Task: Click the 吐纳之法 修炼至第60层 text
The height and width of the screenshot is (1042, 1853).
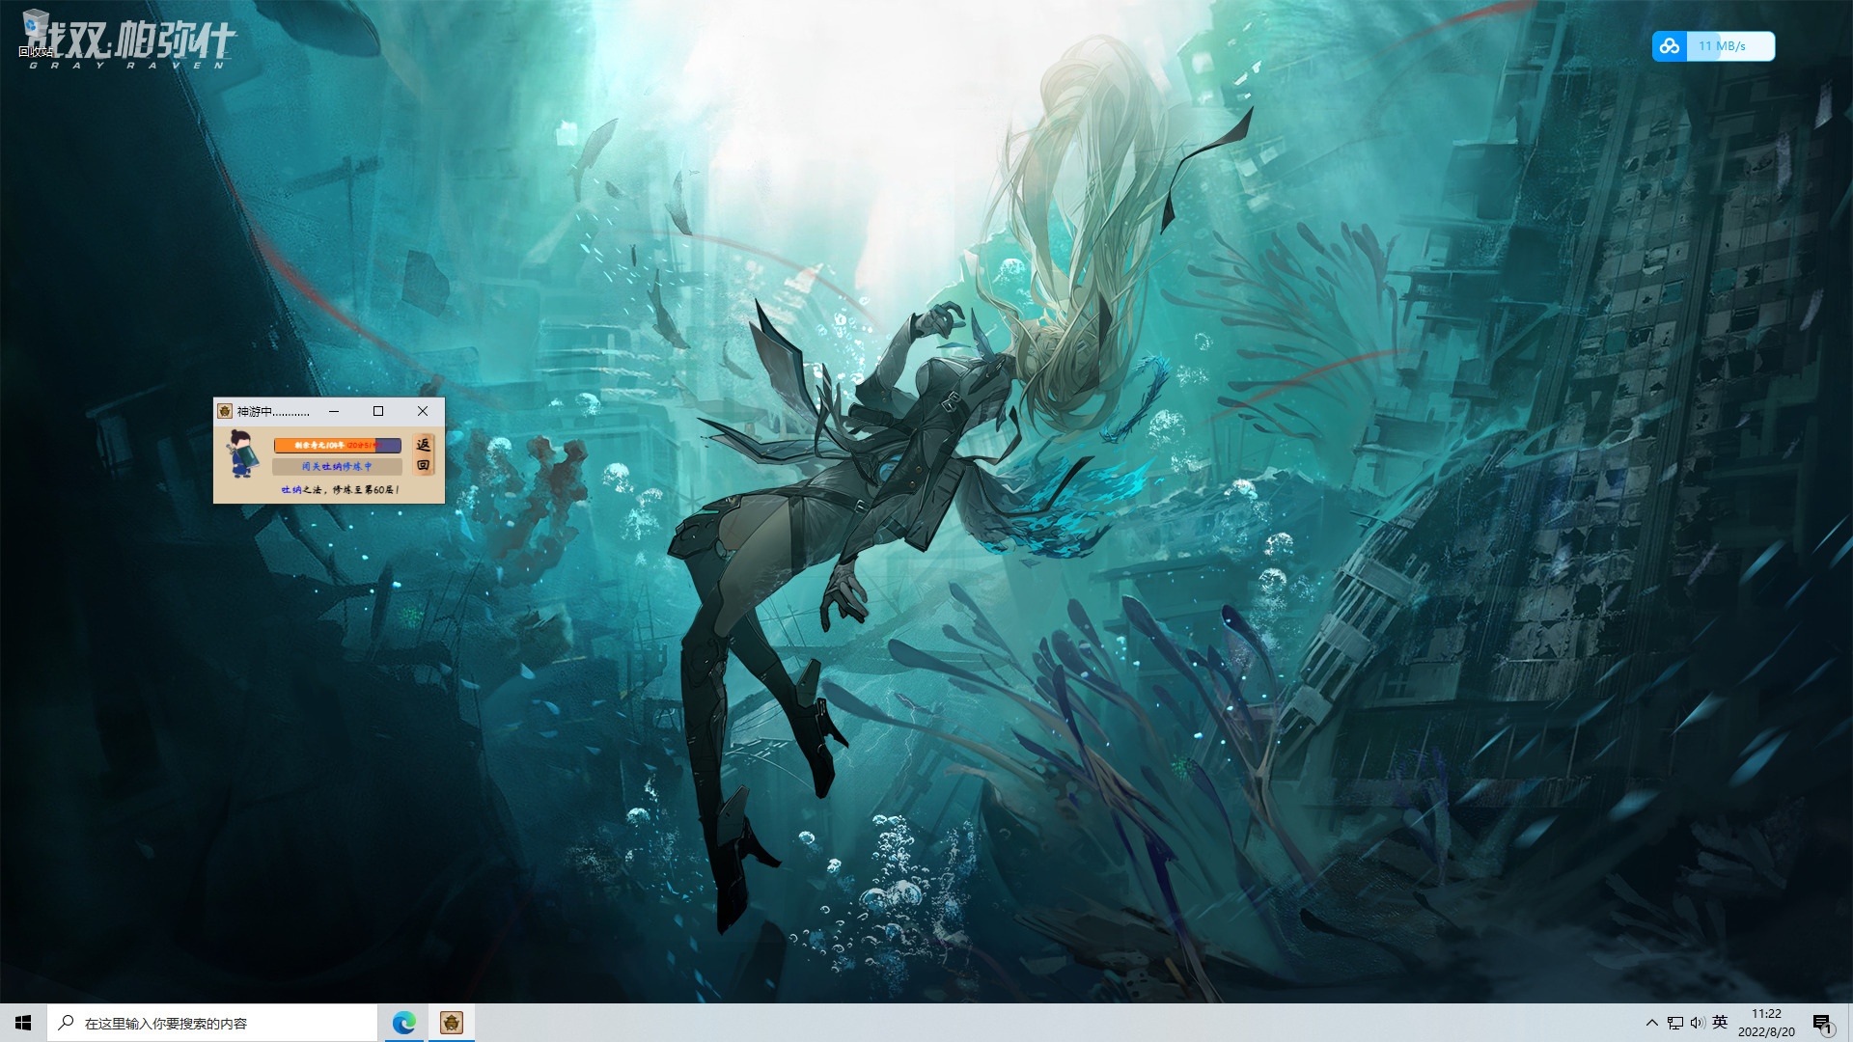Action: 340,490
